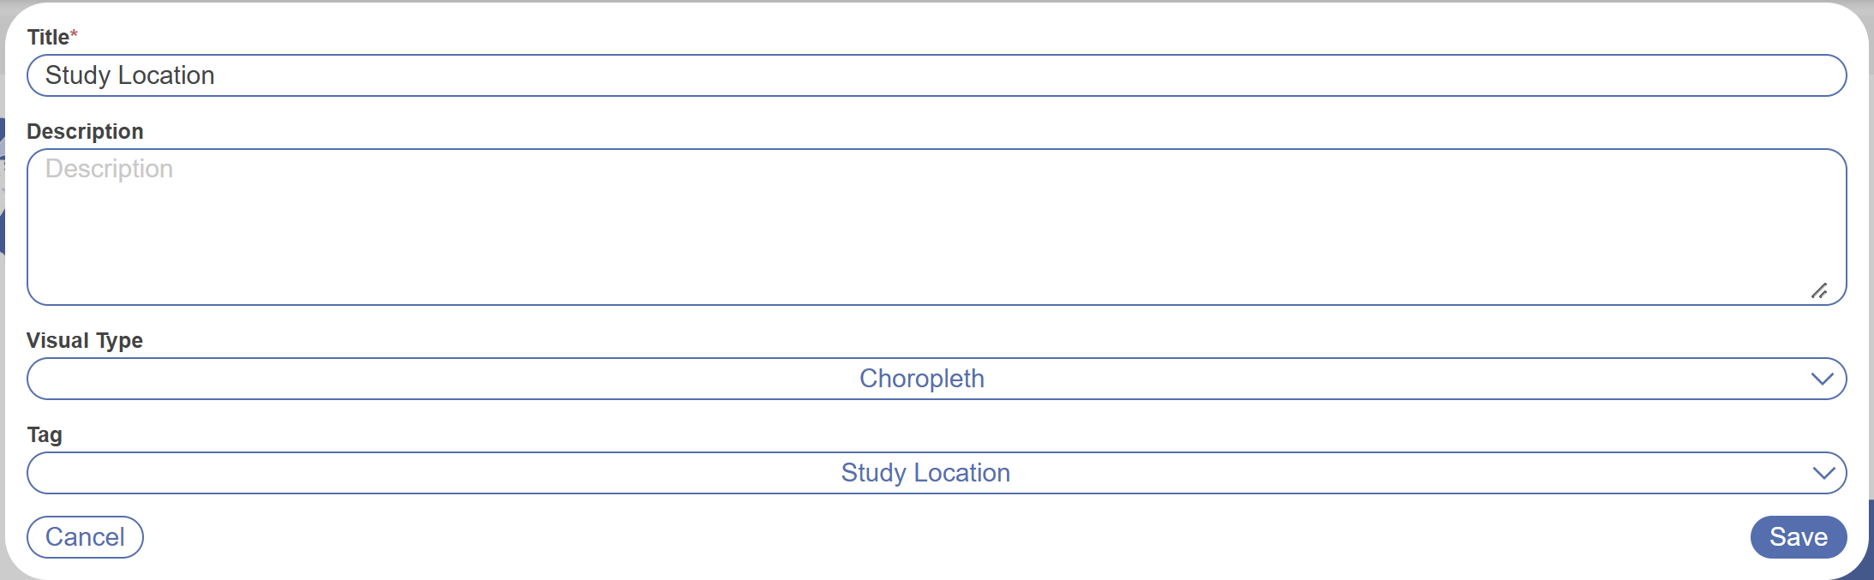The height and width of the screenshot is (580, 1874).
Task: Click the Study Location text in Title
Action: [x=129, y=75]
